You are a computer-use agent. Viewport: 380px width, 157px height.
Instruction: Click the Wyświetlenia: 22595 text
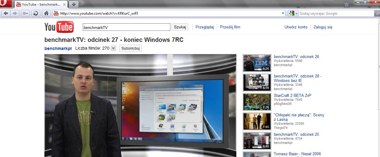[289, 124]
